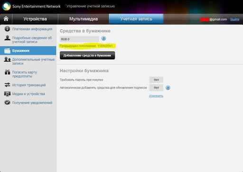Click the person icon for account details

click(x=7, y=38)
